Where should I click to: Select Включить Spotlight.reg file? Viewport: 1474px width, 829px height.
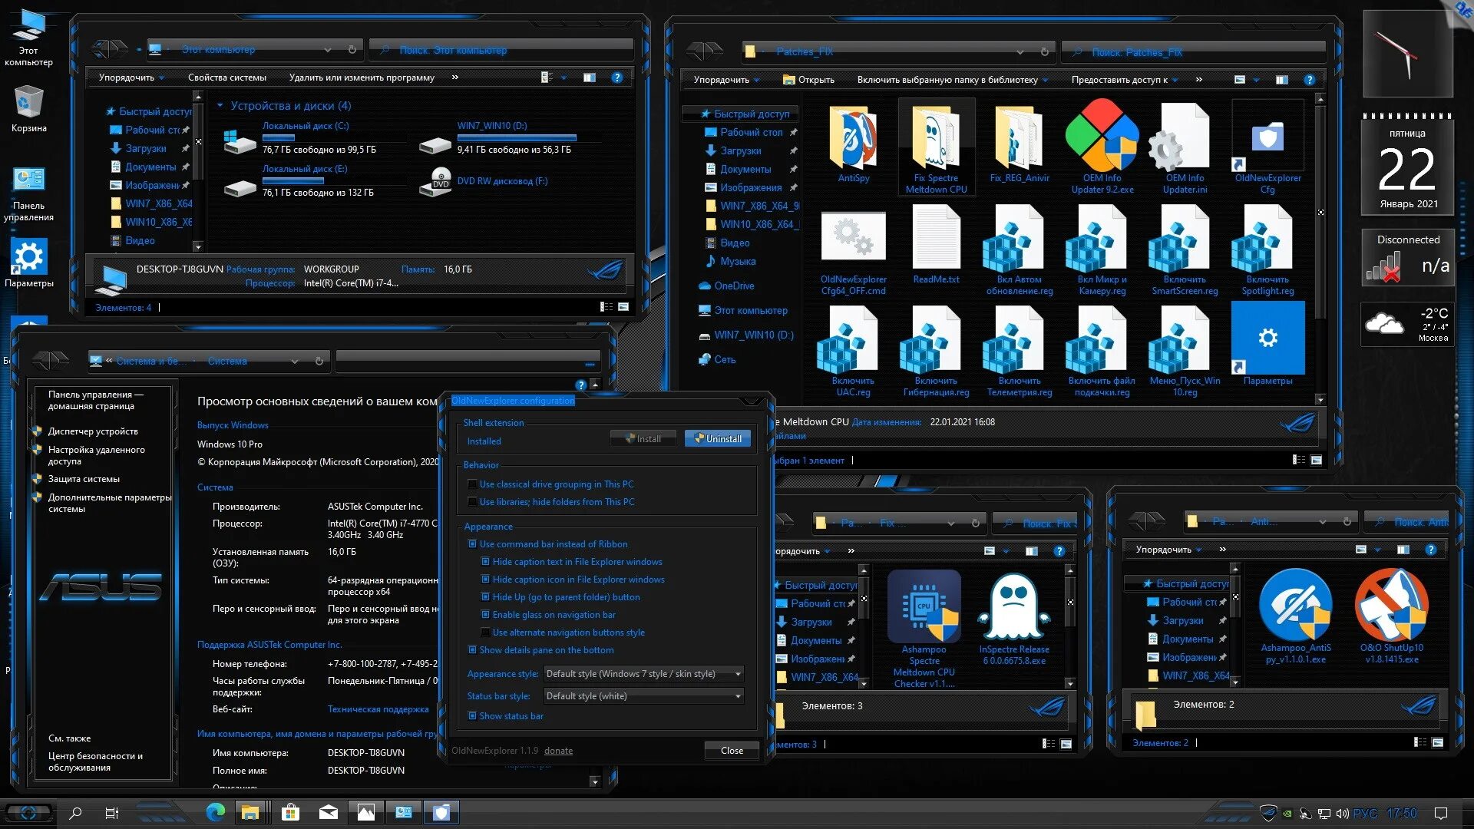click(1267, 249)
